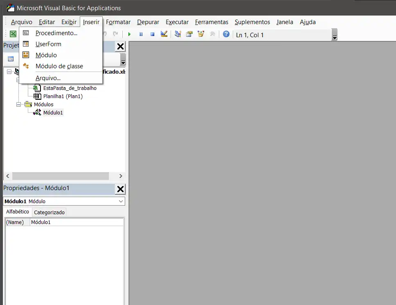Select Planilha1 (Plan1) in project tree

63,96
